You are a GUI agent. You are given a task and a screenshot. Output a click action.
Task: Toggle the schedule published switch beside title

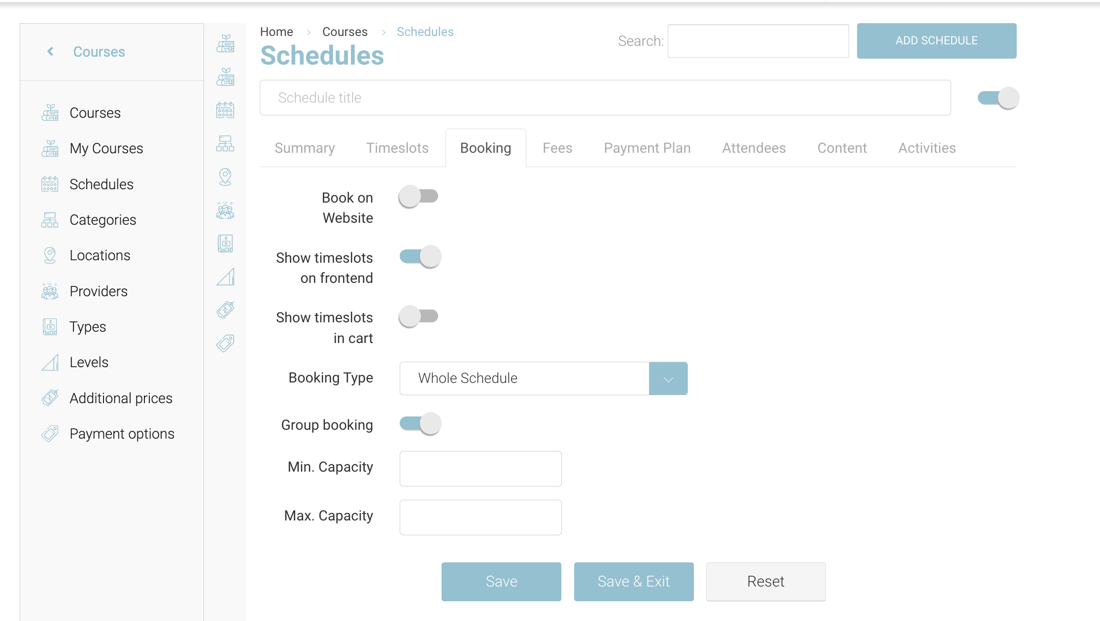pos(998,98)
